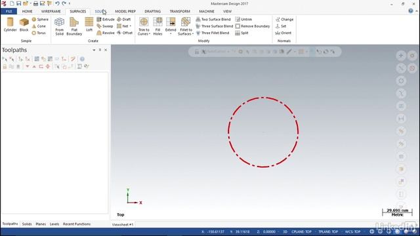Create surface From Solid
This screenshot has width=420, height=236.
click(x=60, y=26)
